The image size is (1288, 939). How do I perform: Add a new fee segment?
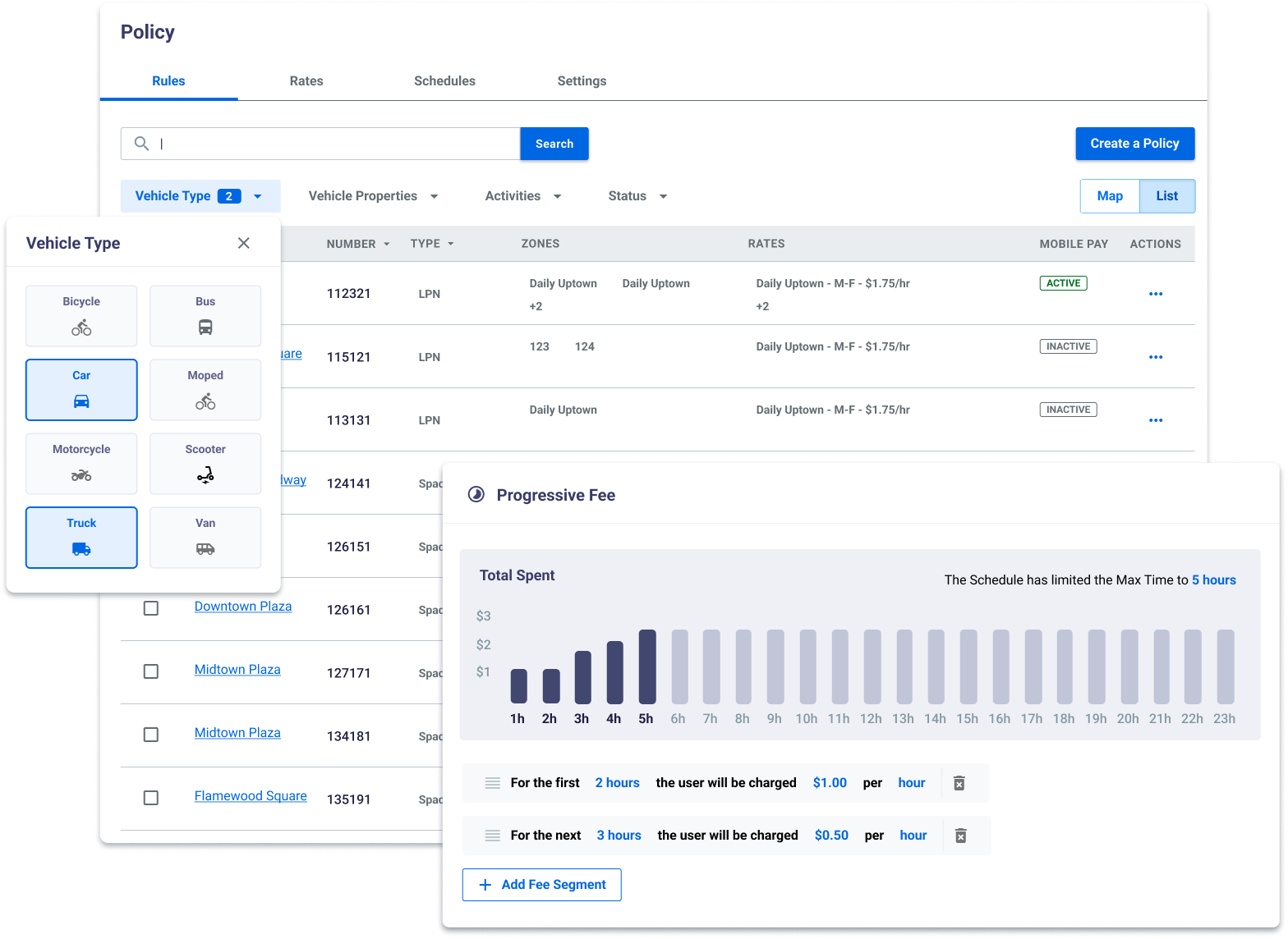(541, 885)
